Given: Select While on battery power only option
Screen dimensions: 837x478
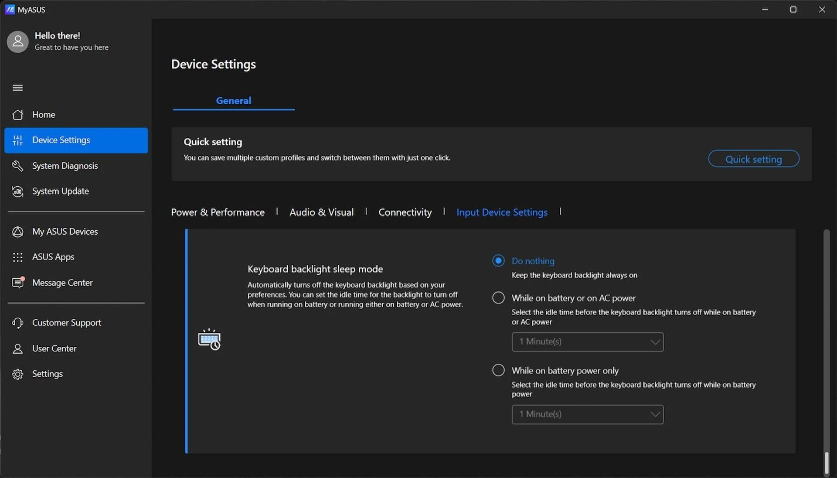Looking at the screenshot, I should [498, 370].
